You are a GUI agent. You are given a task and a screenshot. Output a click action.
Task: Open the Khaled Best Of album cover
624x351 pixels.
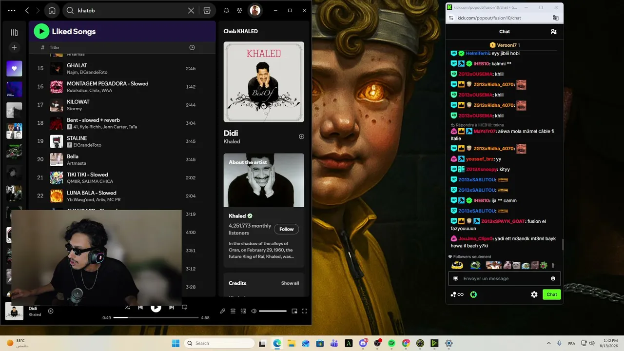click(x=264, y=82)
